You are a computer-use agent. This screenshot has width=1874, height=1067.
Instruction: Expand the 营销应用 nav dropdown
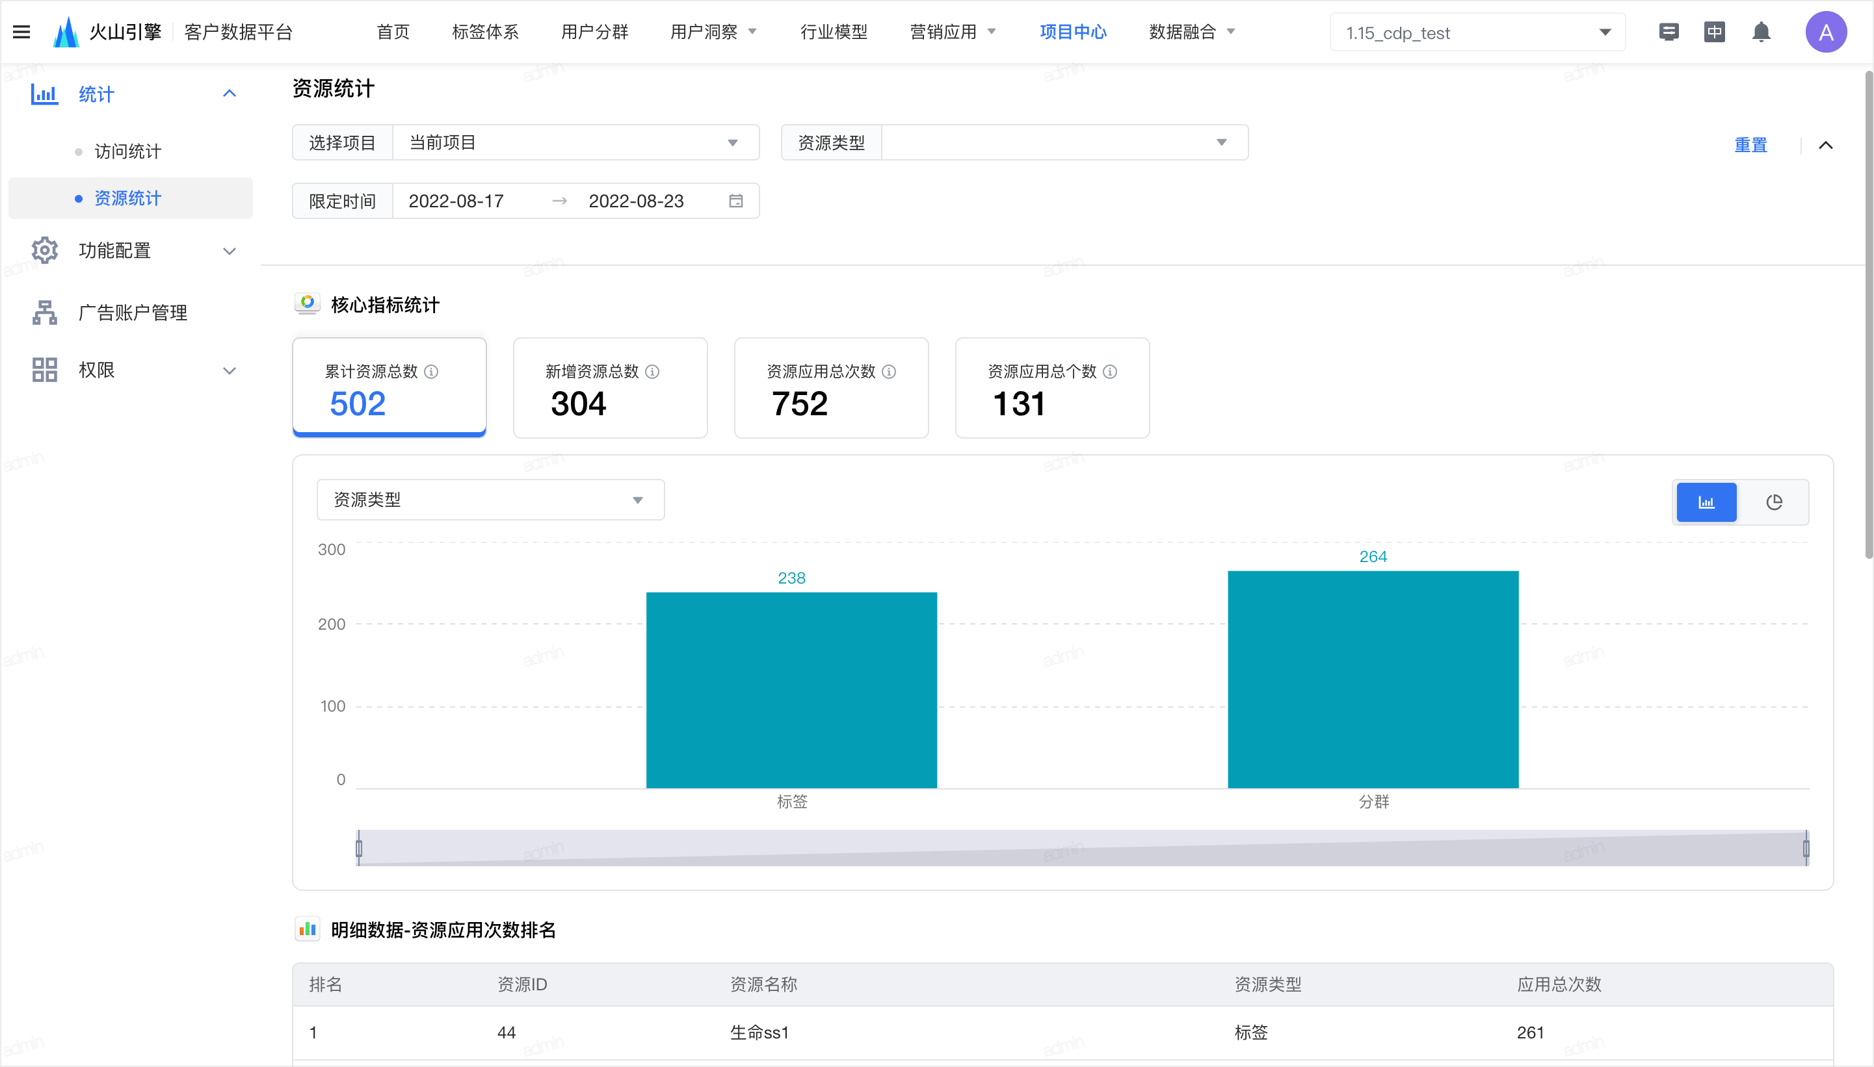[x=991, y=31]
